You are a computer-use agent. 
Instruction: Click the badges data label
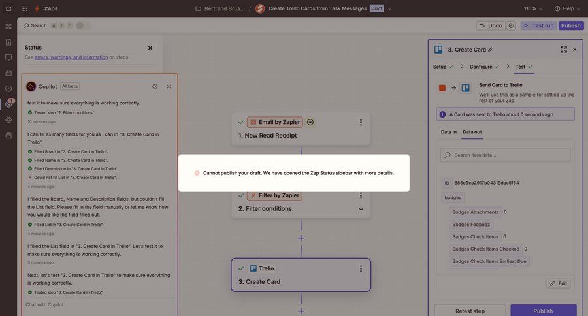click(453, 198)
